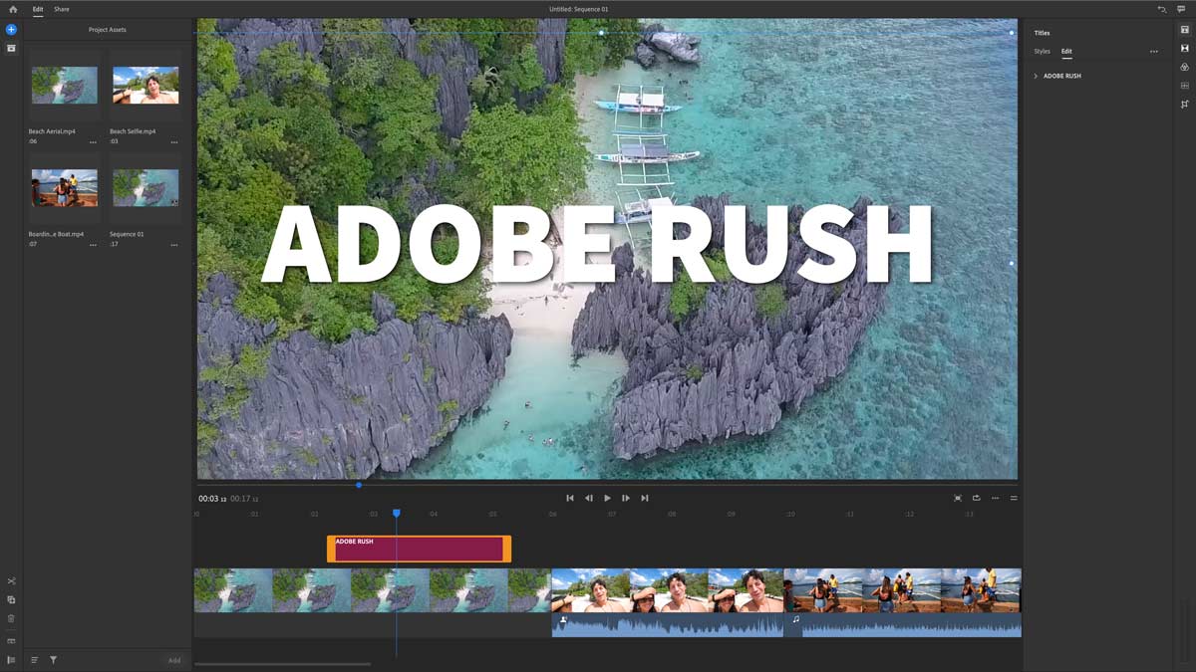Open the Speed panel icon

pyautogui.click(x=1185, y=86)
